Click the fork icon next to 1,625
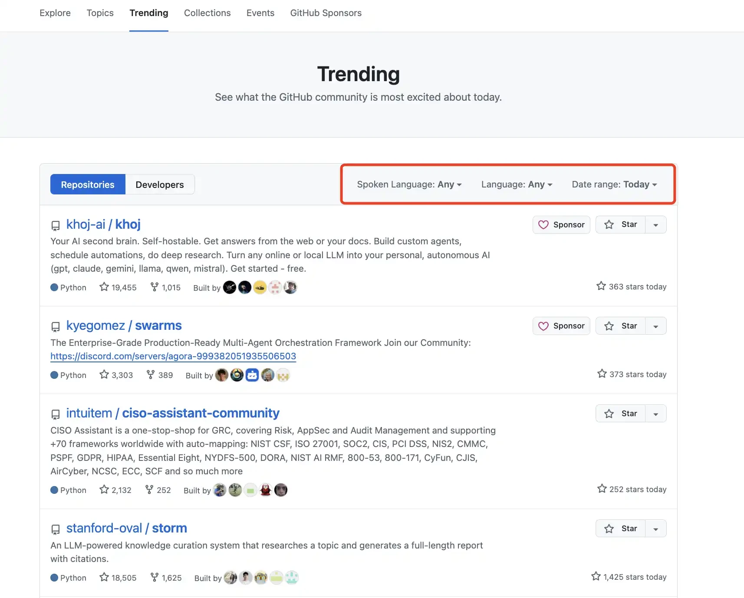The image size is (744, 598). (x=154, y=578)
